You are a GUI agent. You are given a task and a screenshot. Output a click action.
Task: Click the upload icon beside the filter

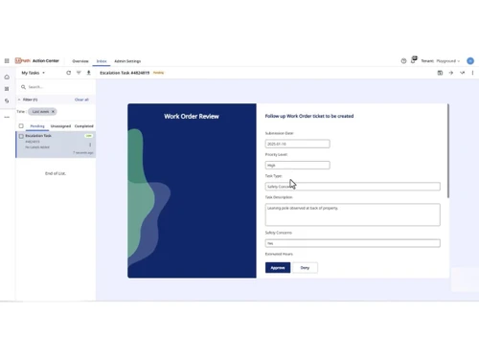(x=89, y=73)
